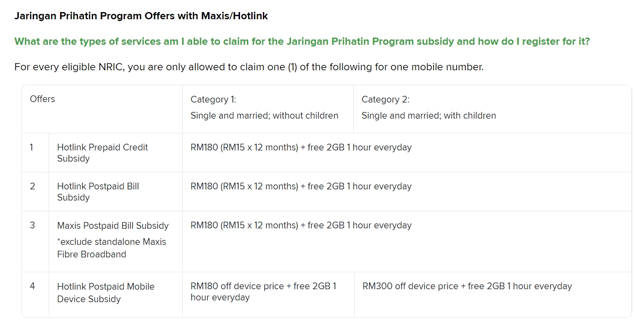
Task: Select the Offers column header cell
Action: (x=102, y=109)
